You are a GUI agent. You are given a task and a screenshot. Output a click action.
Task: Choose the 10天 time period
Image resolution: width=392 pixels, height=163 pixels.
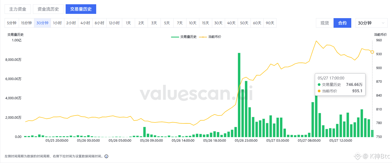[193, 23]
